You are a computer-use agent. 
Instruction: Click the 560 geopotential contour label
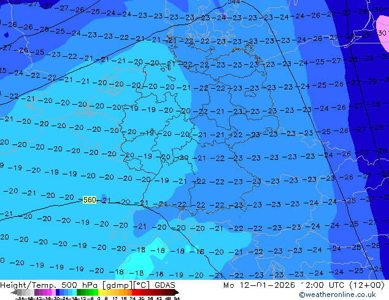point(90,200)
